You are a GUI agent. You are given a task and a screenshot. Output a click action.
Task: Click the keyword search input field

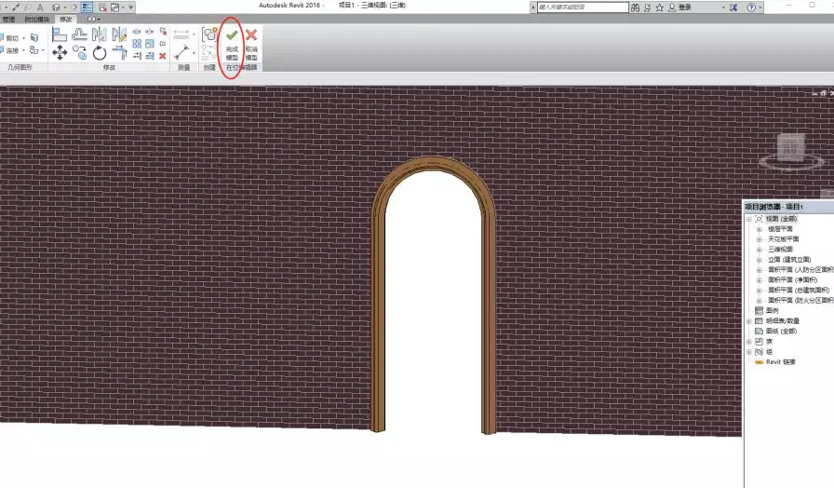(x=583, y=7)
